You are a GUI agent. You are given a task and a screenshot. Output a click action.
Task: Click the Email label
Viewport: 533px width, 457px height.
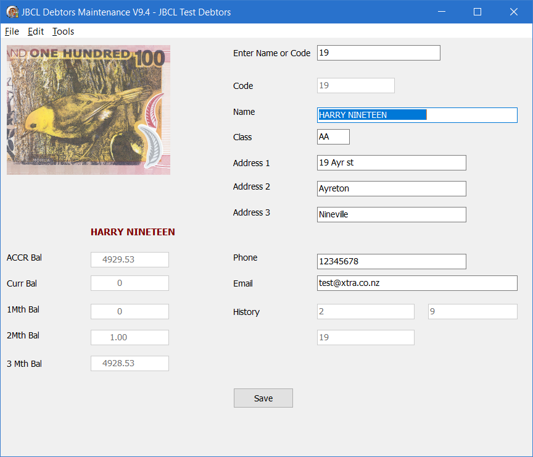pyautogui.click(x=242, y=283)
